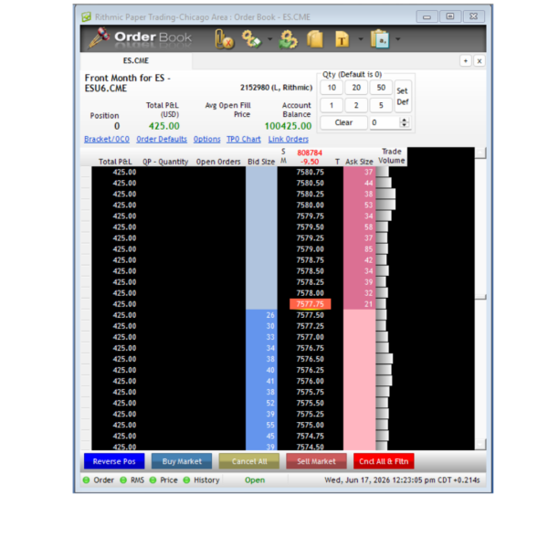Click the paperclip with red X icon
Image resolution: width=548 pixels, height=548 pixels.
(x=224, y=38)
